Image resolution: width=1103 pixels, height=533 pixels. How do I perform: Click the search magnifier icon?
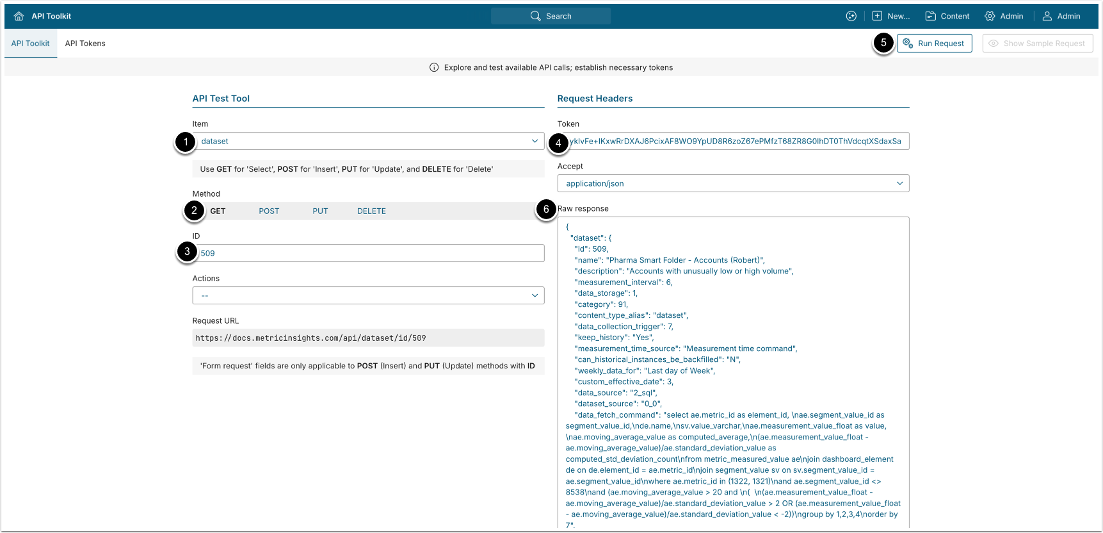pos(535,16)
